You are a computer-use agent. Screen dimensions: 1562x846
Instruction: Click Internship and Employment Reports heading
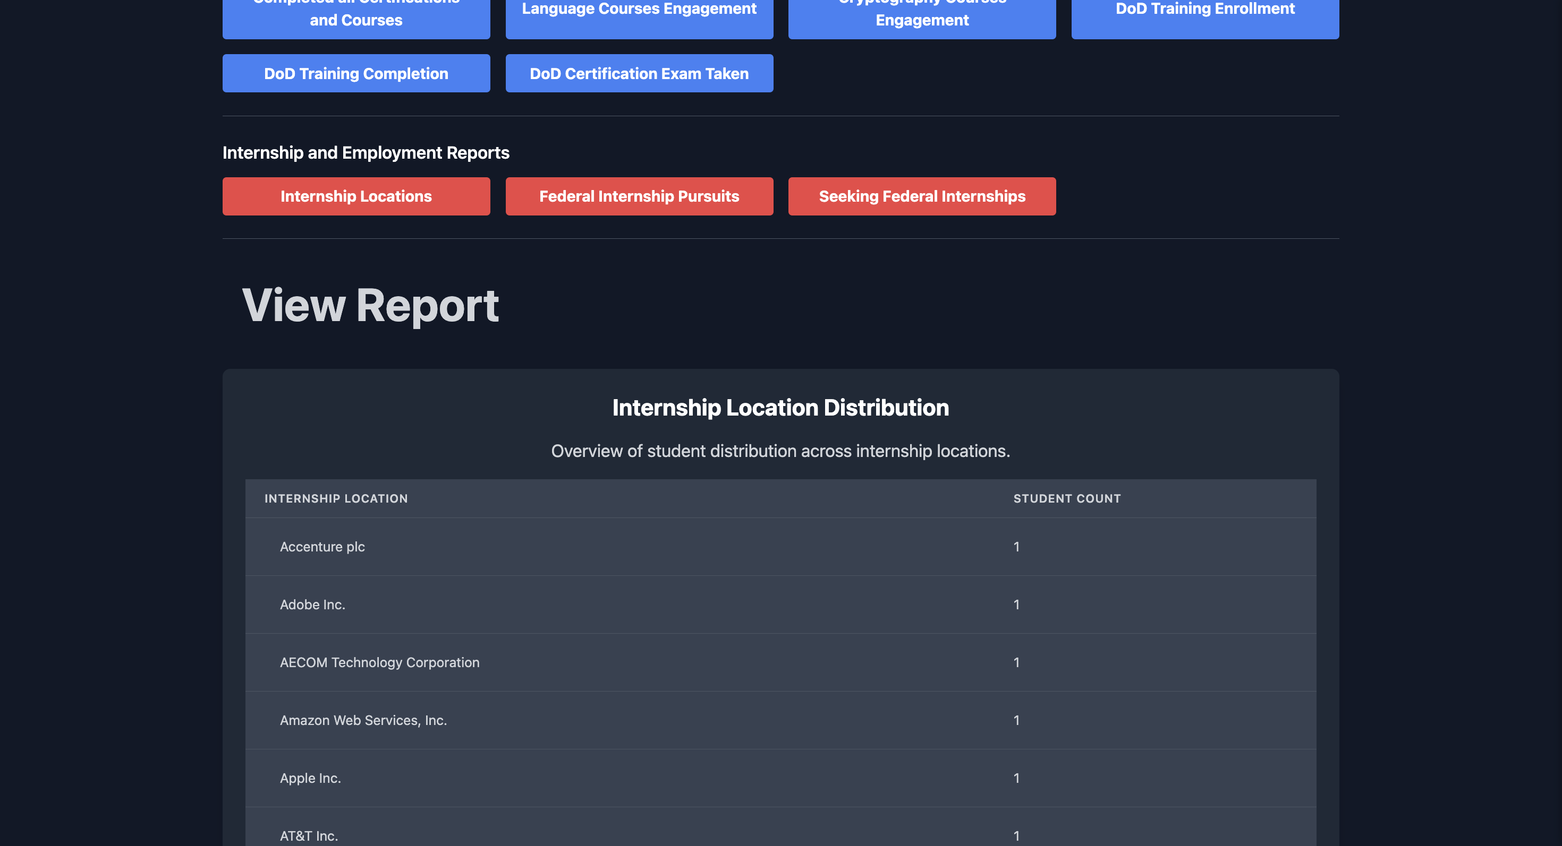click(x=366, y=153)
